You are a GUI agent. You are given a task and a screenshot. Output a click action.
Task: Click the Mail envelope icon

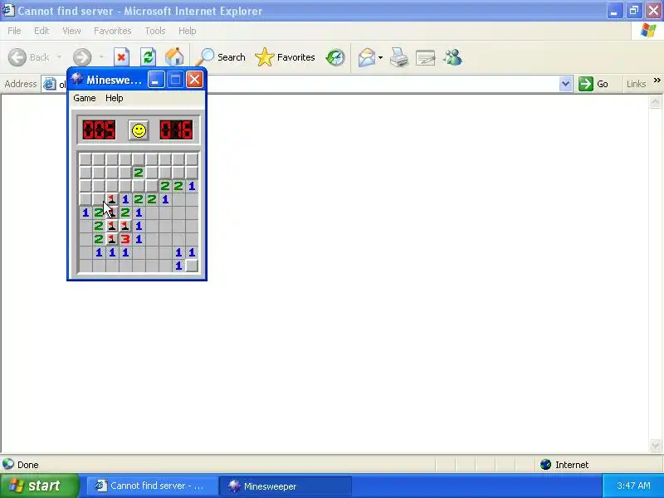pyautogui.click(x=367, y=57)
